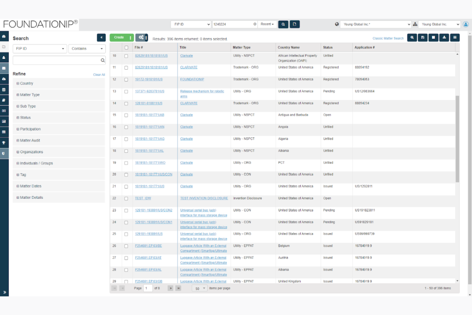Open the TEST INVENTION DISCLOSURE title link
Viewport: 472px width, 315px height.
[204, 199]
